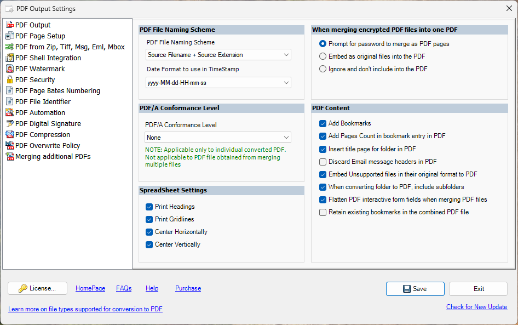Expand the Date Format TimeStamp dropdown
The image size is (518, 325).
(218, 83)
